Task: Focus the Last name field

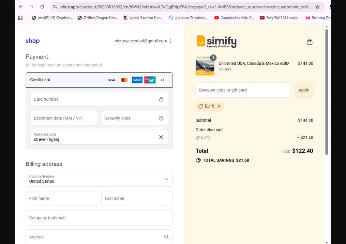Action: 137,198
